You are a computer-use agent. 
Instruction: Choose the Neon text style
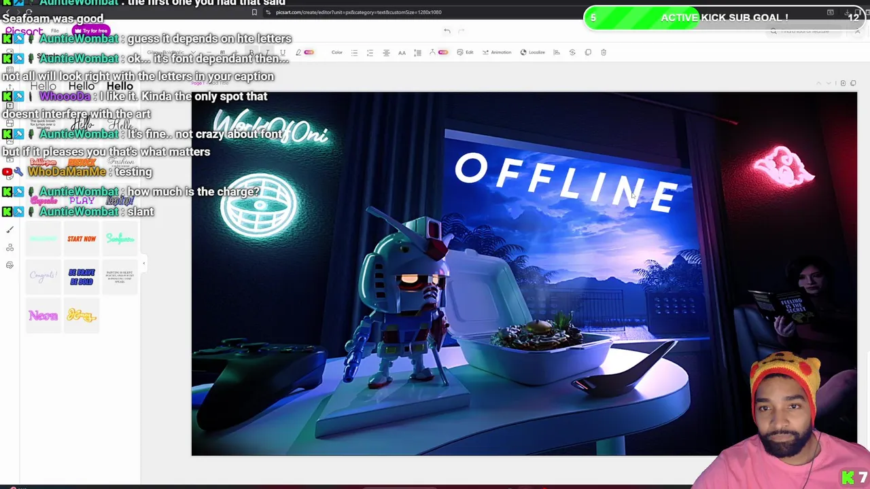coord(43,315)
